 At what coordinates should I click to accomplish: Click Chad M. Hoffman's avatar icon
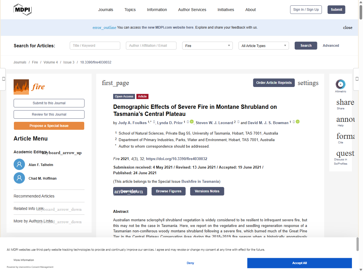19,178
